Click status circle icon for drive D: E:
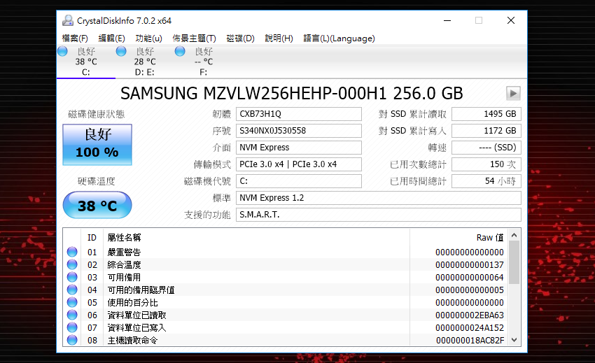 pyautogui.click(x=121, y=51)
